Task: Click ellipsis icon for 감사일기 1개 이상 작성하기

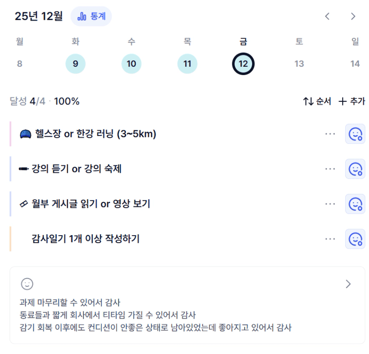Action: [x=330, y=239]
